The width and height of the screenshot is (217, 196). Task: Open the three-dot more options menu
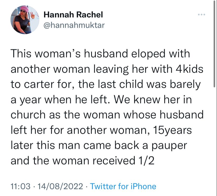[201, 14]
